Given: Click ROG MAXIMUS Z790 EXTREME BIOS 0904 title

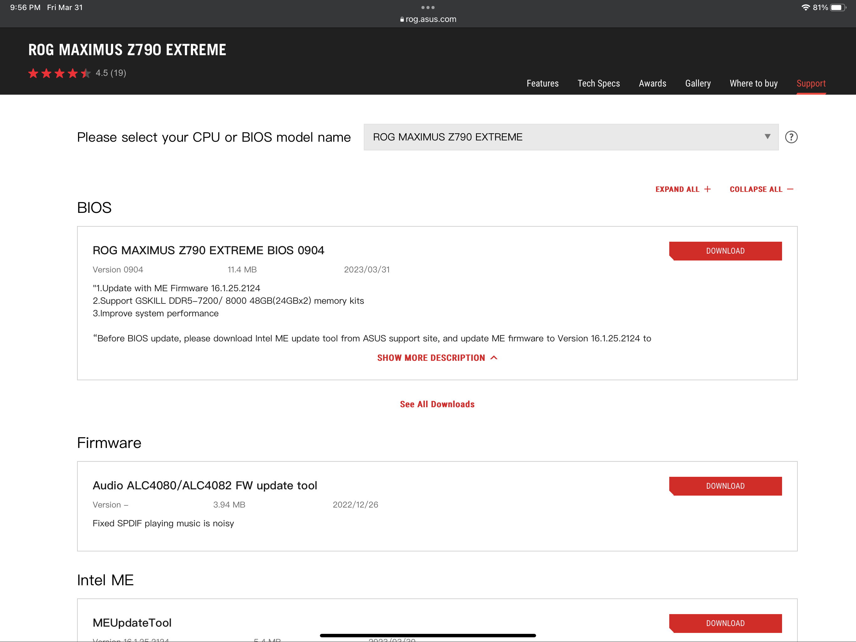Looking at the screenshot, I should click(x=208, y=250).
